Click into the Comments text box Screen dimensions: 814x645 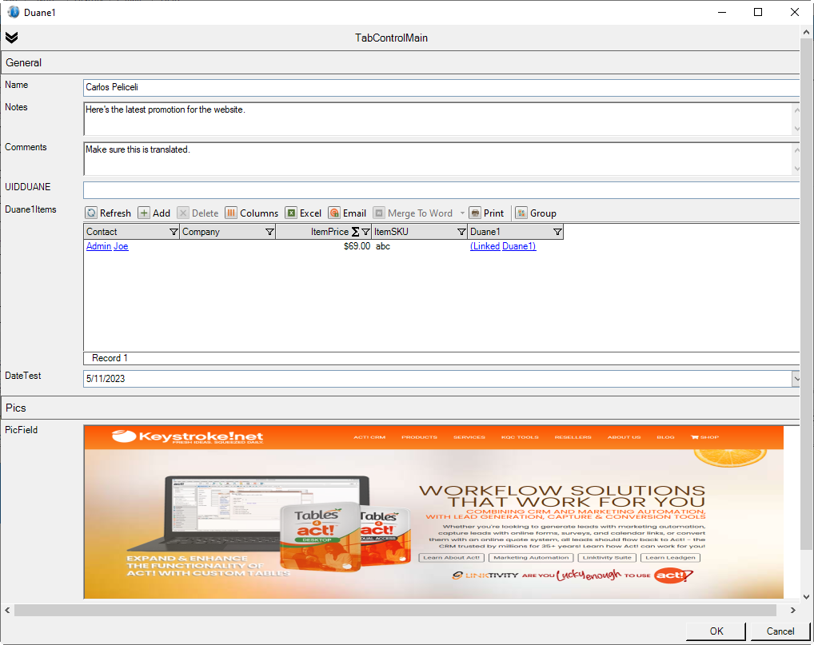(437, 159)
